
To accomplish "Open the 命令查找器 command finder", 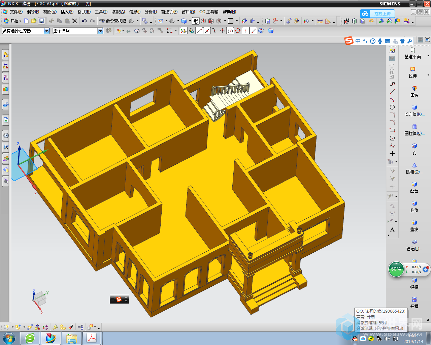I will [113, 21].
